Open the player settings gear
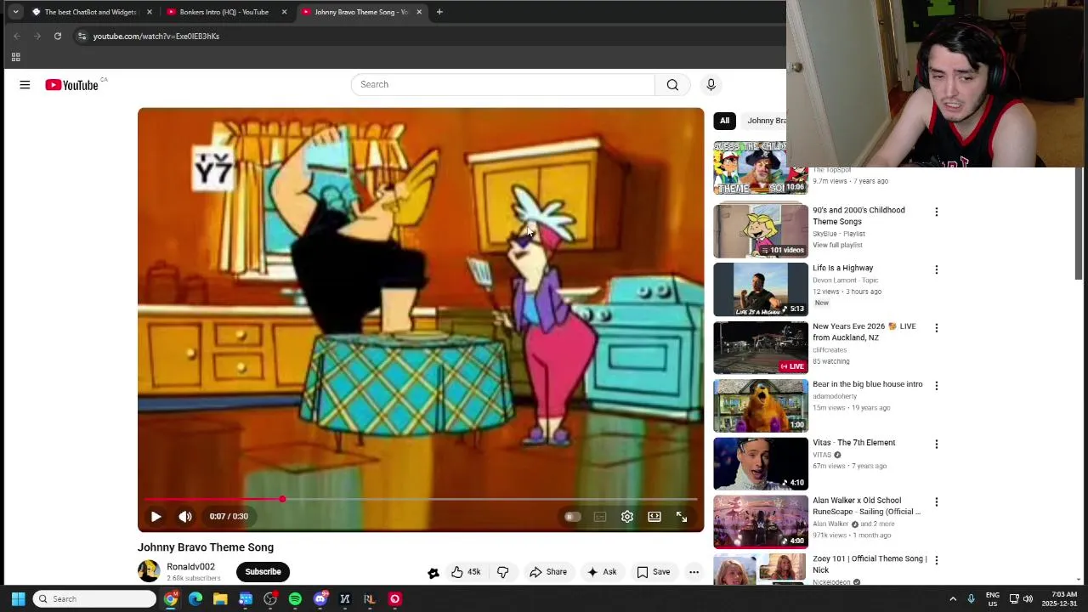The height and width of the screenshot is (612, 1088). point(627,516)
